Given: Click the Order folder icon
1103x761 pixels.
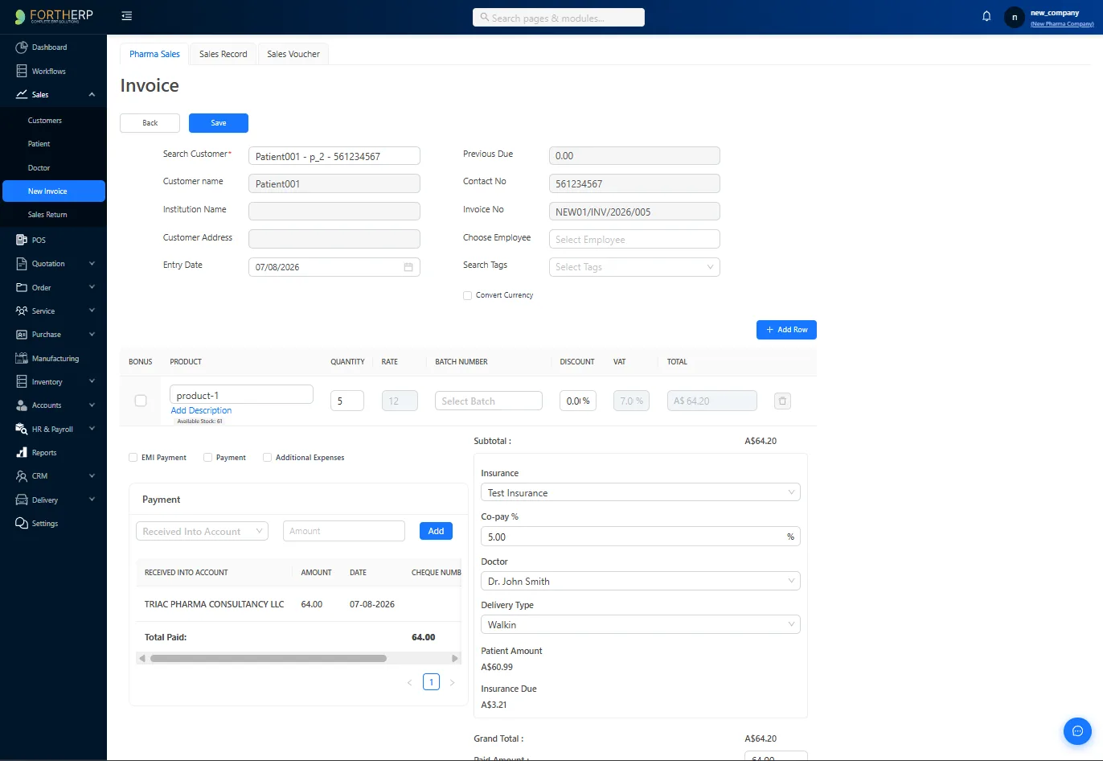Looking at the screenshot, I should [x=22, y=287].
